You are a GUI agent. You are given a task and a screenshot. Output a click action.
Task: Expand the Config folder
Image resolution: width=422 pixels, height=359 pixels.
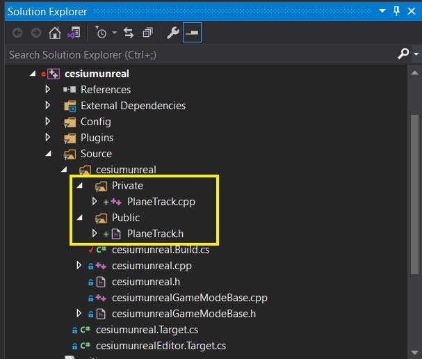48,121
